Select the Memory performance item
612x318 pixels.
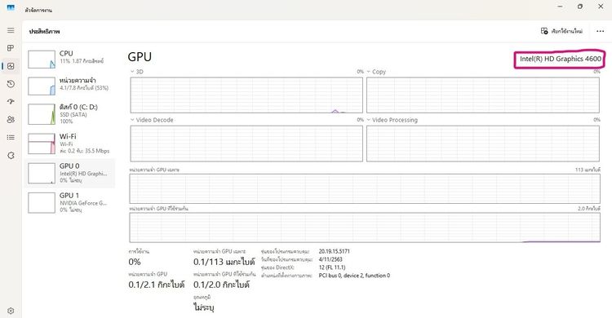point(69,86)
